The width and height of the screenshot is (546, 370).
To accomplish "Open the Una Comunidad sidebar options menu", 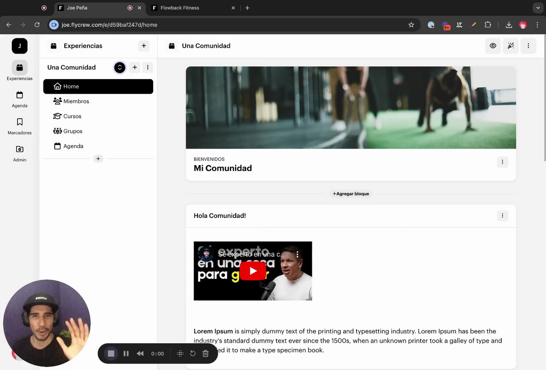I will pos(148,67).
